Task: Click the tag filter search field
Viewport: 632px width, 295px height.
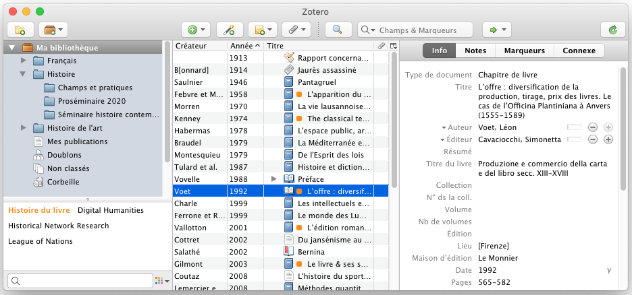Action: tap(80, 281)
